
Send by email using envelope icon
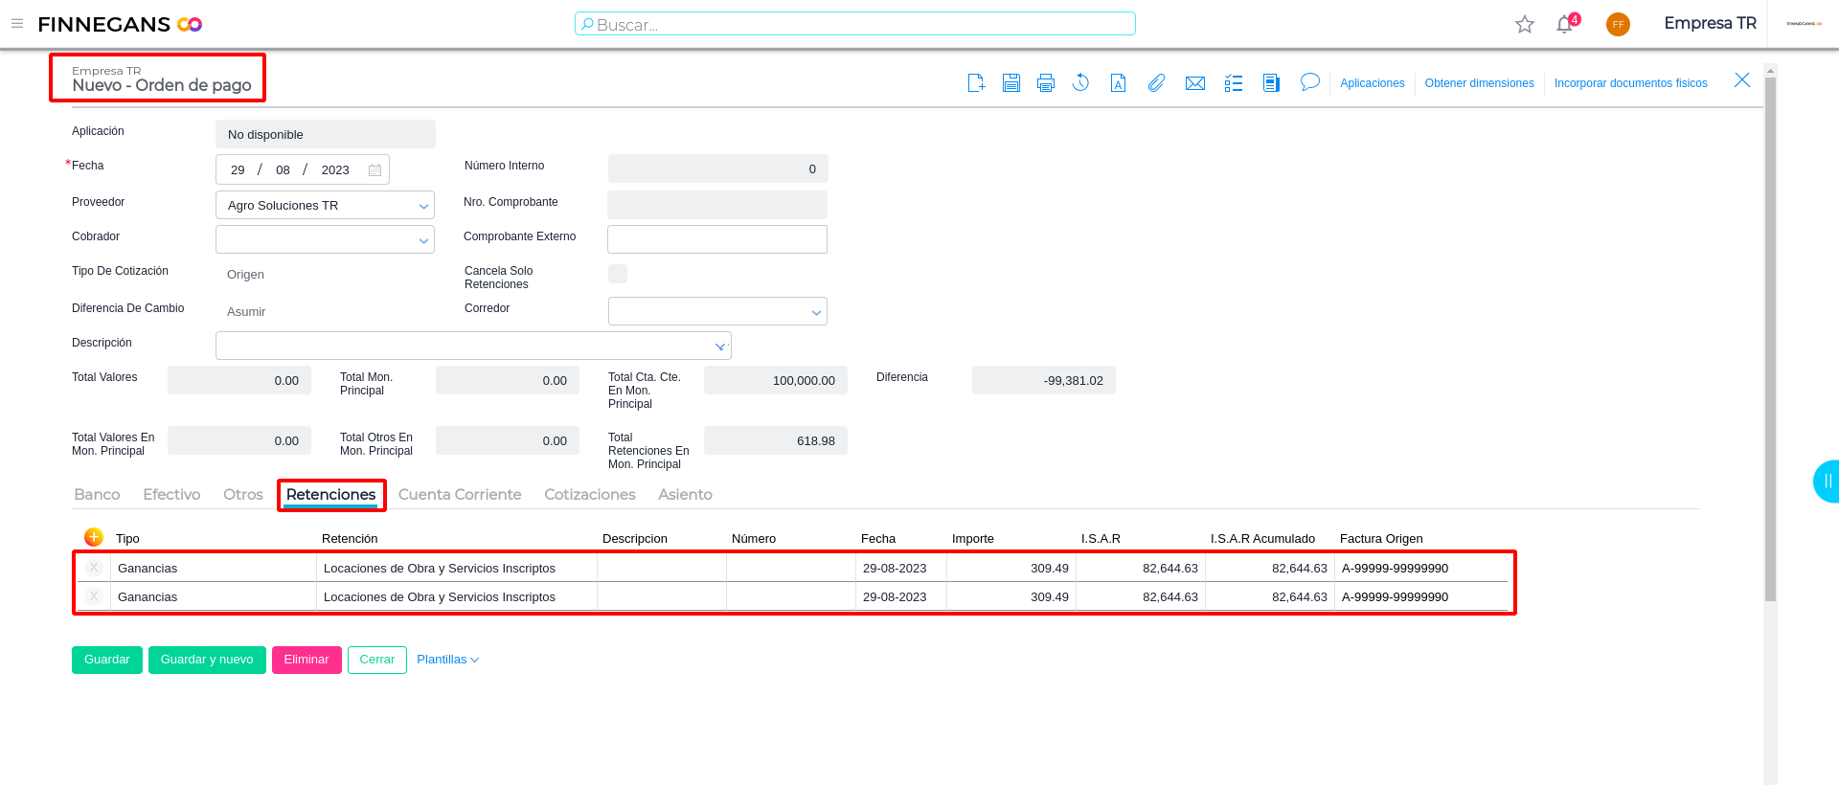(1194, 83)
